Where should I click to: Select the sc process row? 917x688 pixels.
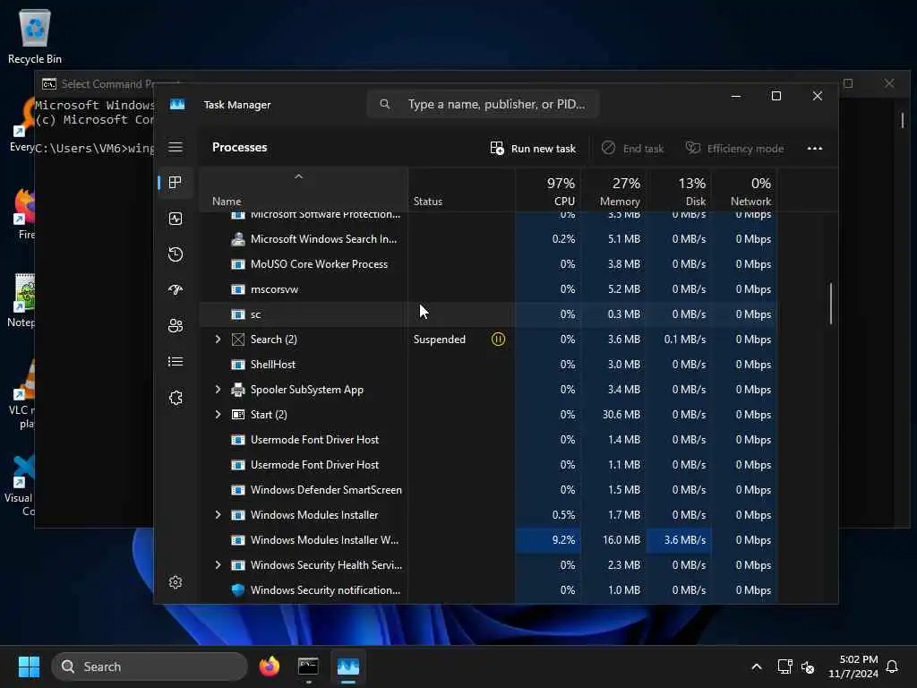(488, 314)
